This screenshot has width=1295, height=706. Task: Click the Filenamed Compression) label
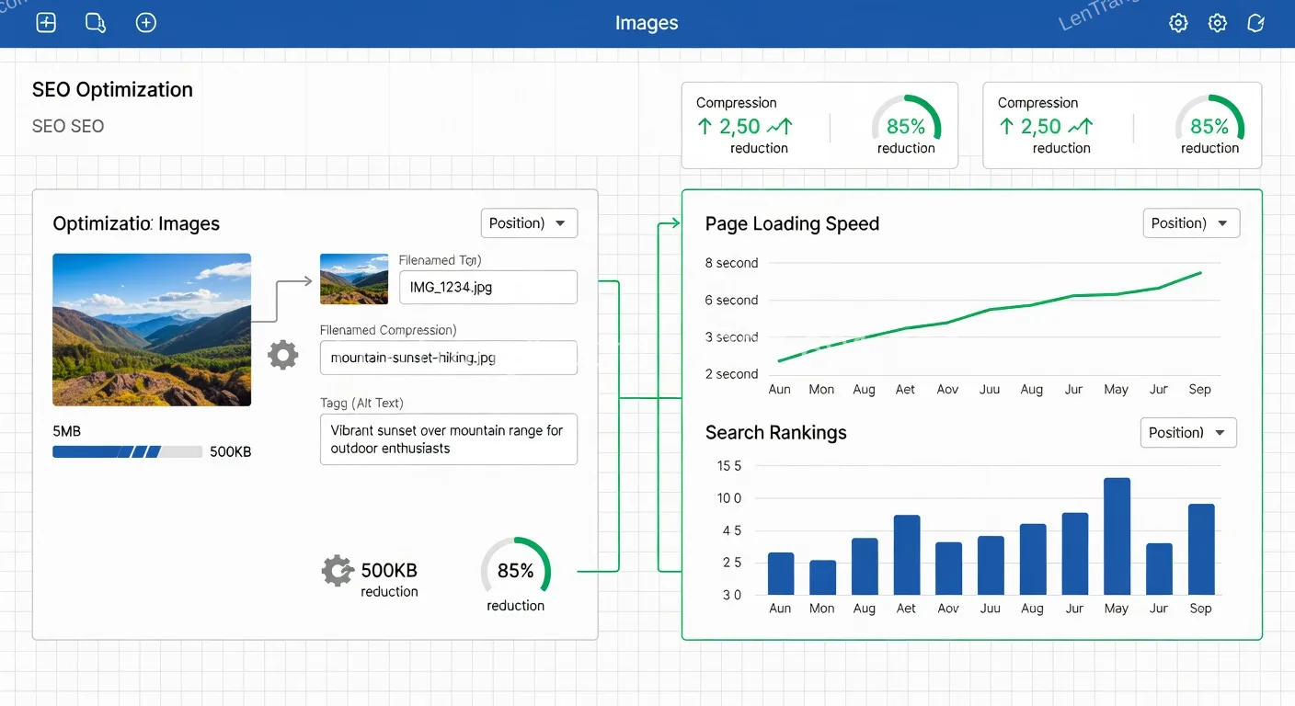(388, 330)
